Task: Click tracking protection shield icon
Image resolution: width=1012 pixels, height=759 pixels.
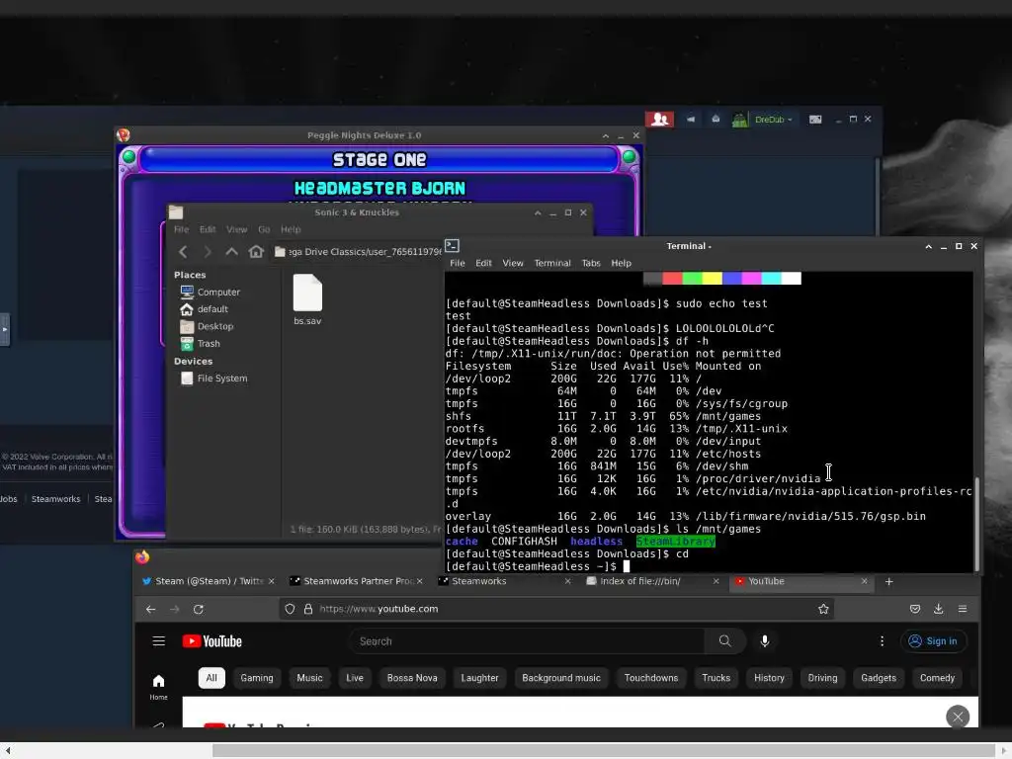Action: pos(290,609)
